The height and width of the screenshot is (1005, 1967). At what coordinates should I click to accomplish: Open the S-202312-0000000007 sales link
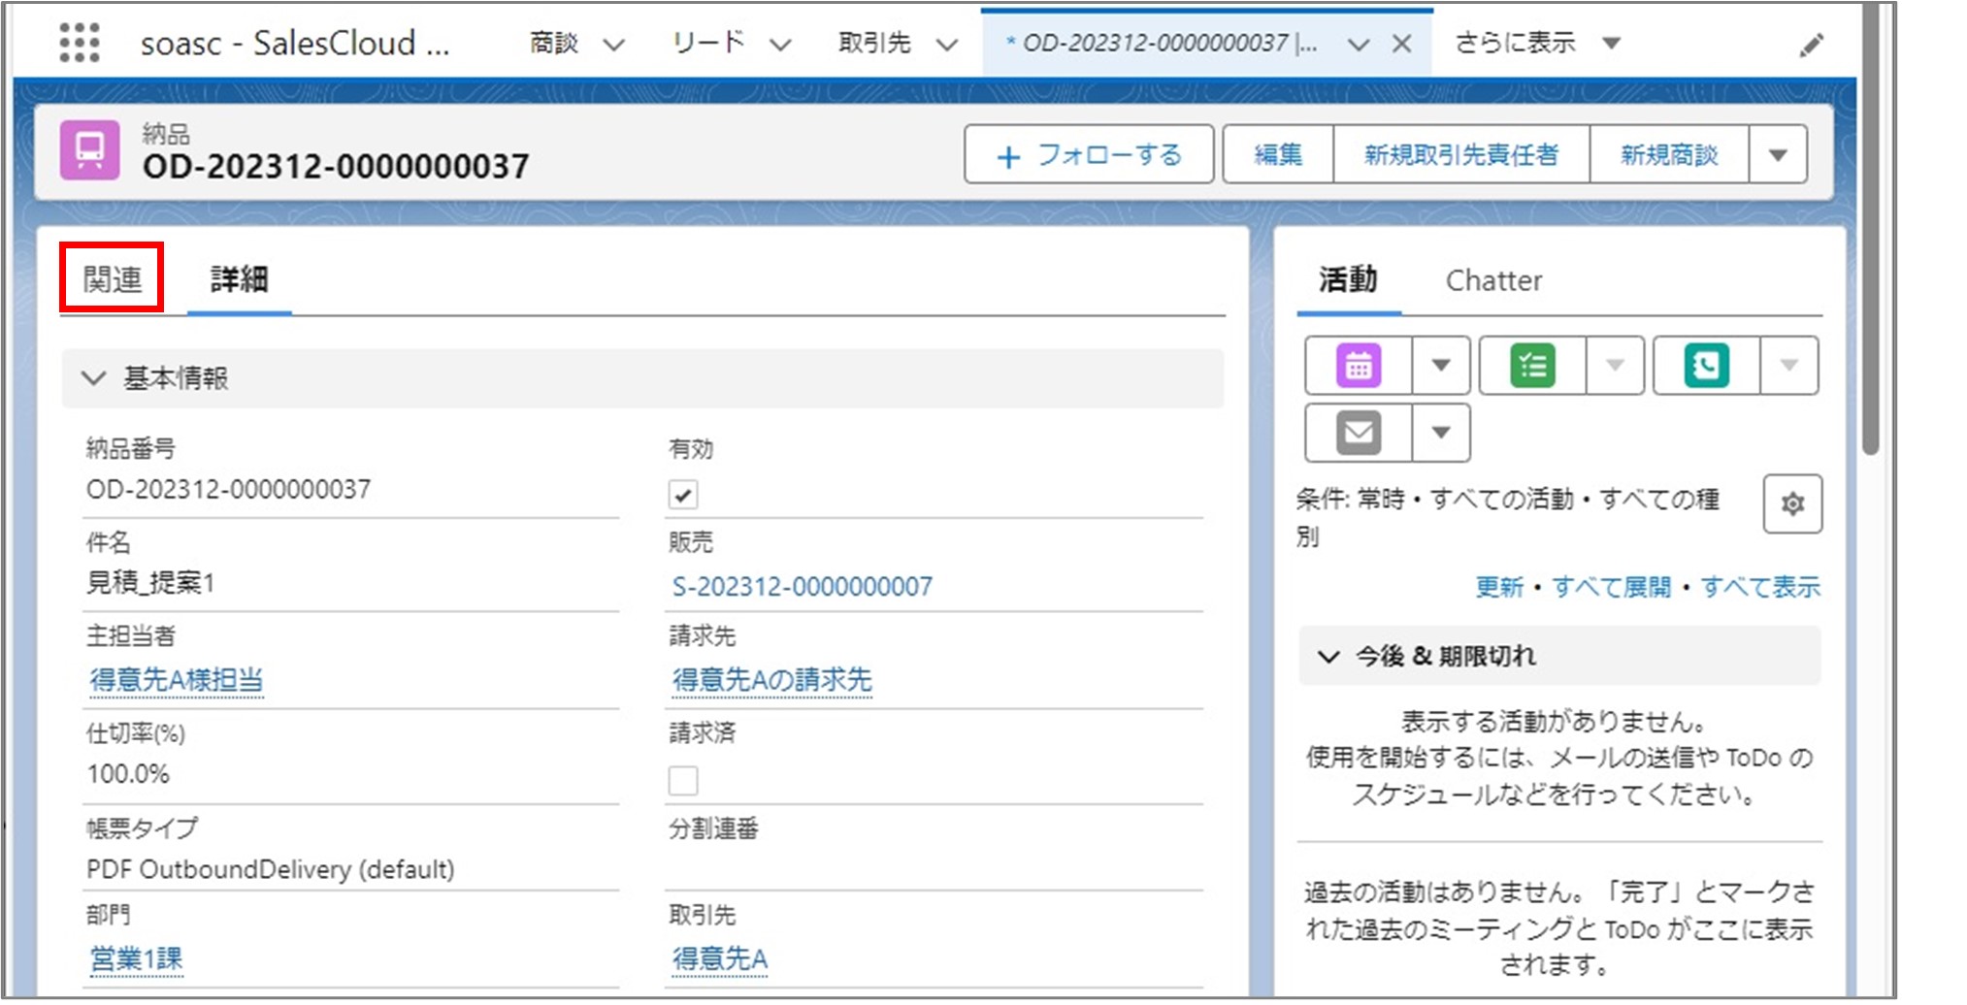coord(802,586)
